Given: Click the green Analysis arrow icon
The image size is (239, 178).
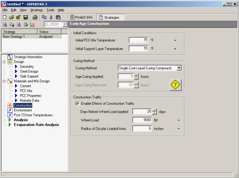Looking at the screenshot, I should [10, 120].
